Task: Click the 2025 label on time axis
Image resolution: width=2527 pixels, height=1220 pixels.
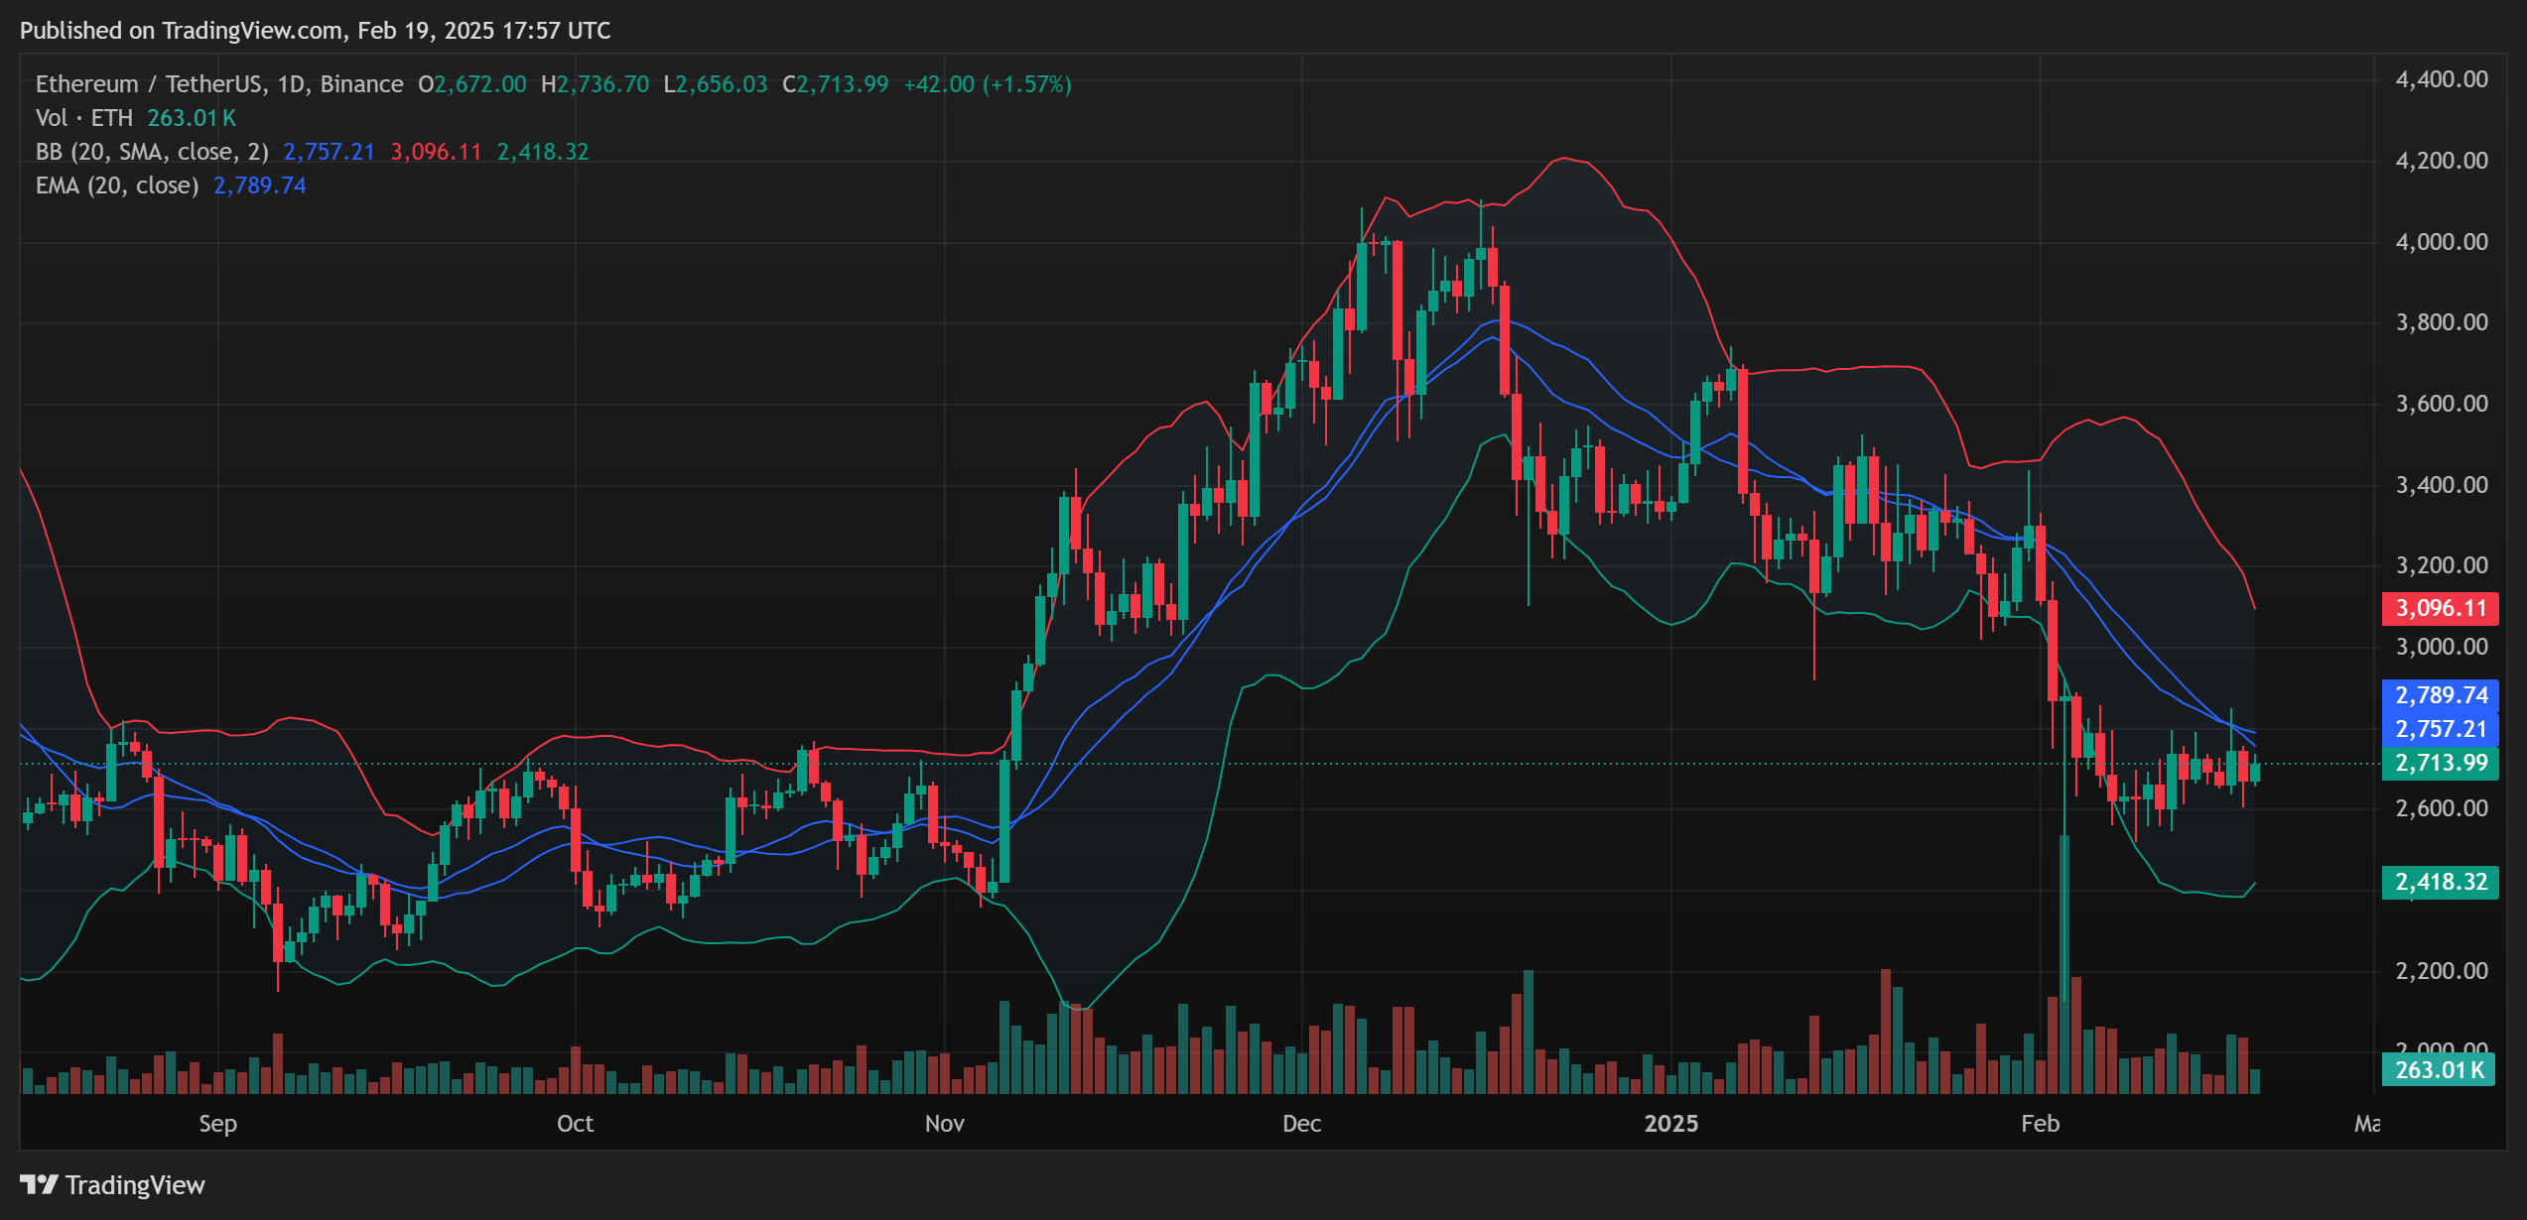Action: pos(1670,1123)
